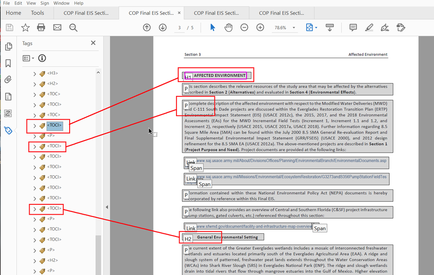This screenshot has width=434, height=275.
Task: Close the Tags panel
Action: tap(93, 43)
